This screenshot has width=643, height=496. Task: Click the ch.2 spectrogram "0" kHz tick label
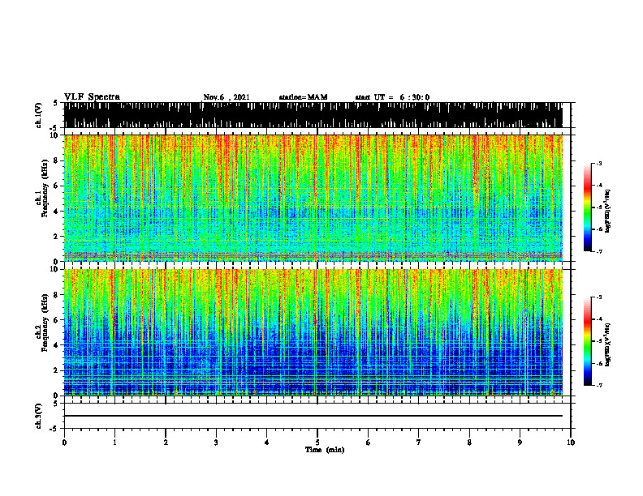click(x=56, y=396)
